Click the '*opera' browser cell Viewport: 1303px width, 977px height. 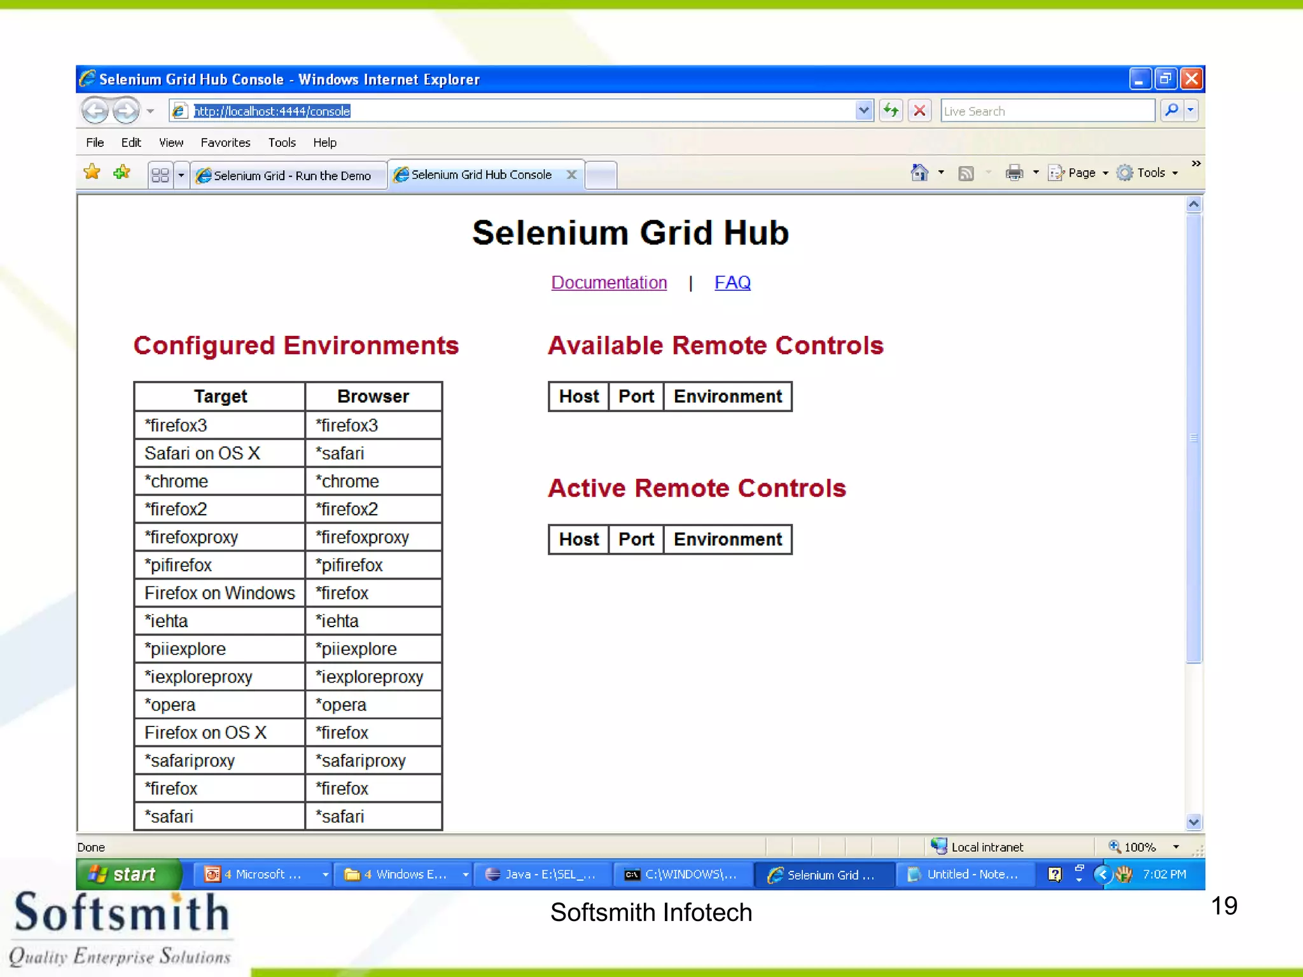coord(373,705)
